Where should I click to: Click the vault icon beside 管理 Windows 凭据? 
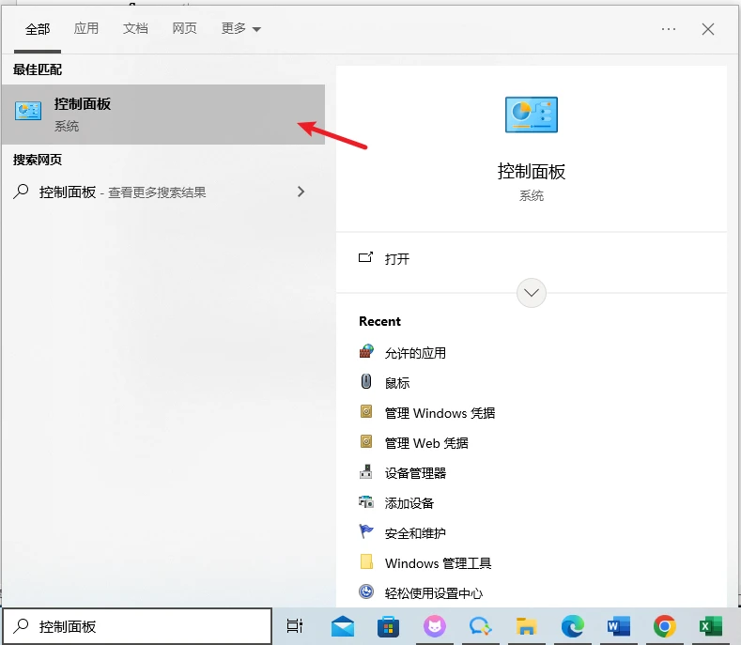click(366, 411)
